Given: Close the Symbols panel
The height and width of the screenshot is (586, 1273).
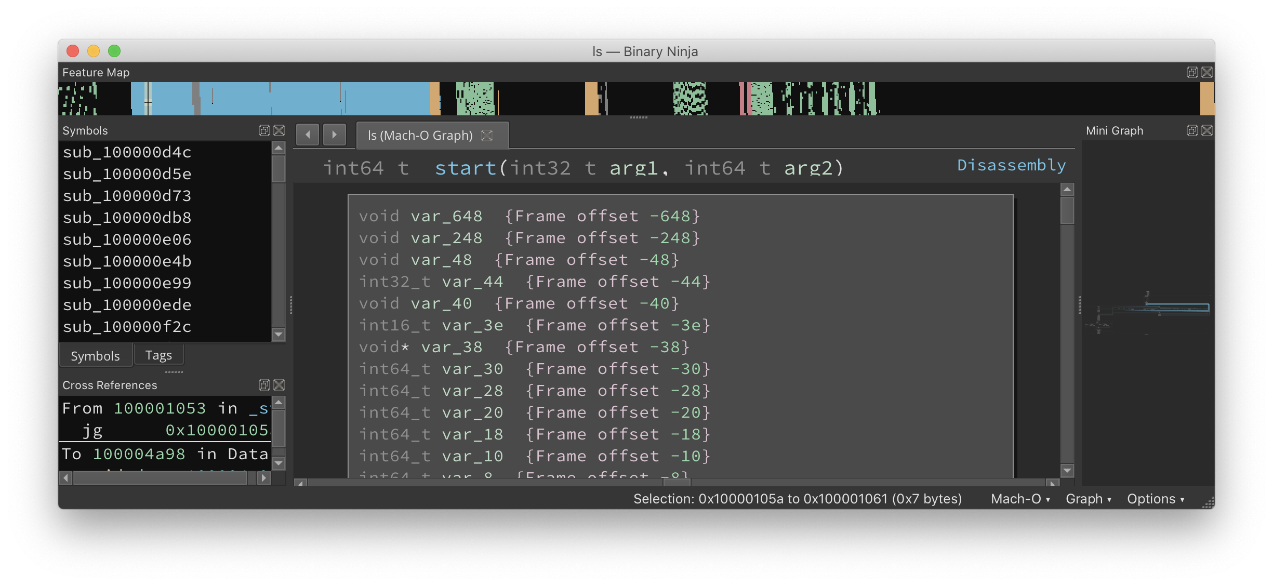Looking at the screenshot, I should (279, 131).
